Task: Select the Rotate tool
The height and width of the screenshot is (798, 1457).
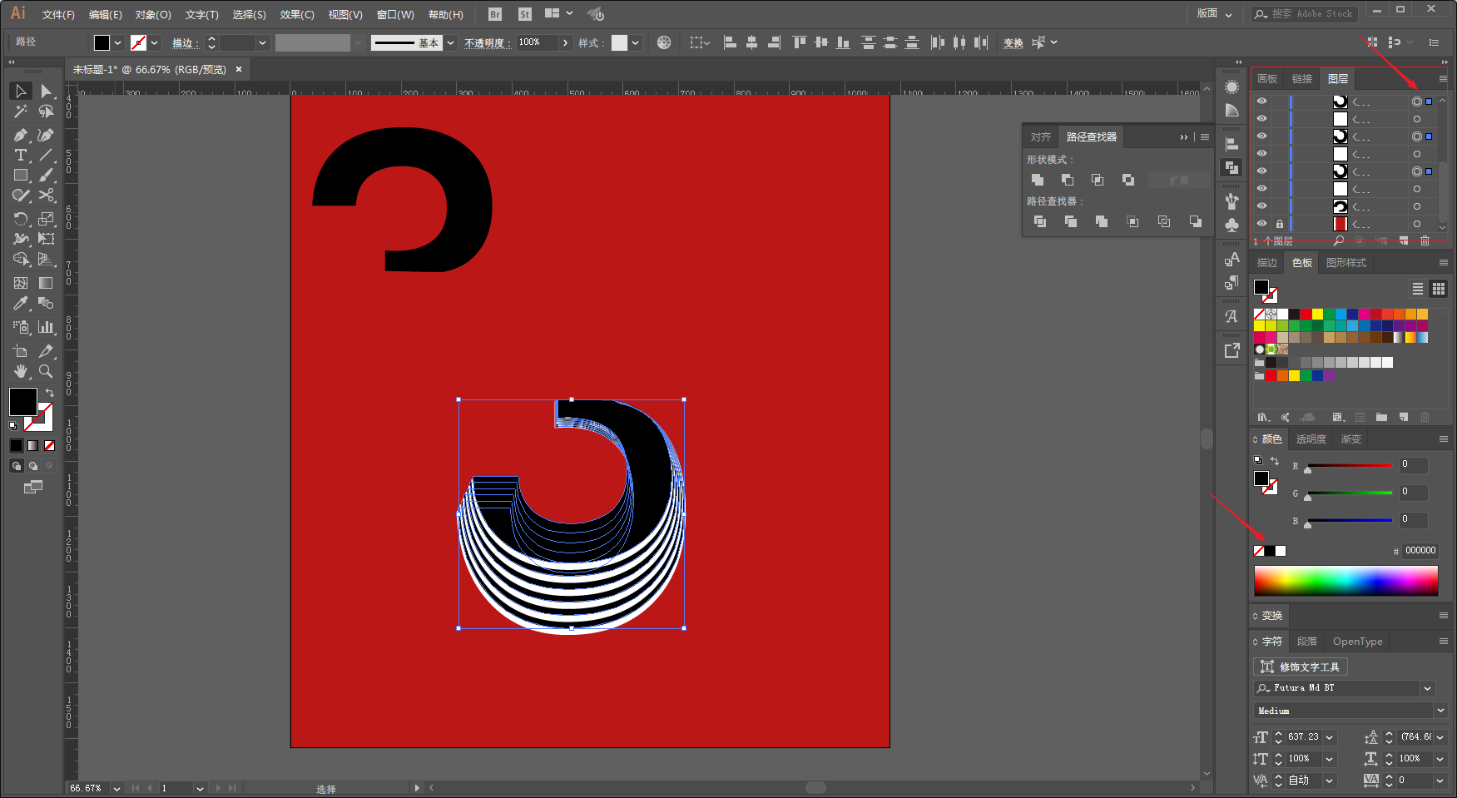Action: (21, 218)
